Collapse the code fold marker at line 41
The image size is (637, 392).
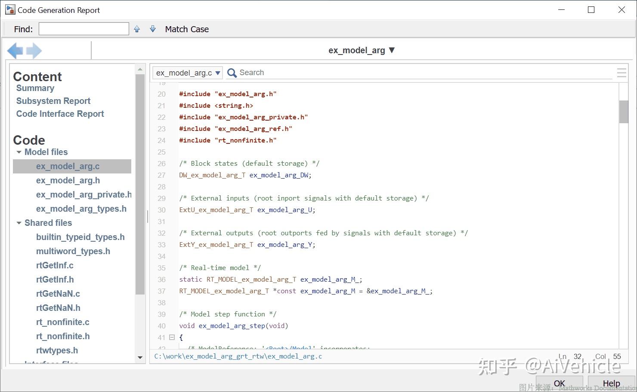point(172,337)
